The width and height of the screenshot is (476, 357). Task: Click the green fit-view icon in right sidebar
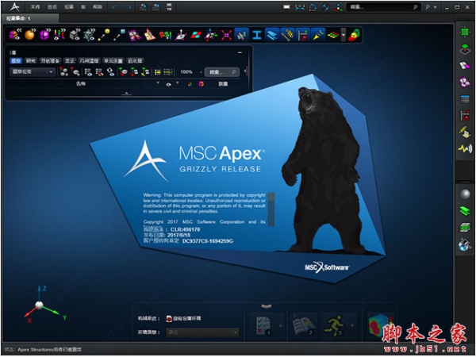[465, 32]
